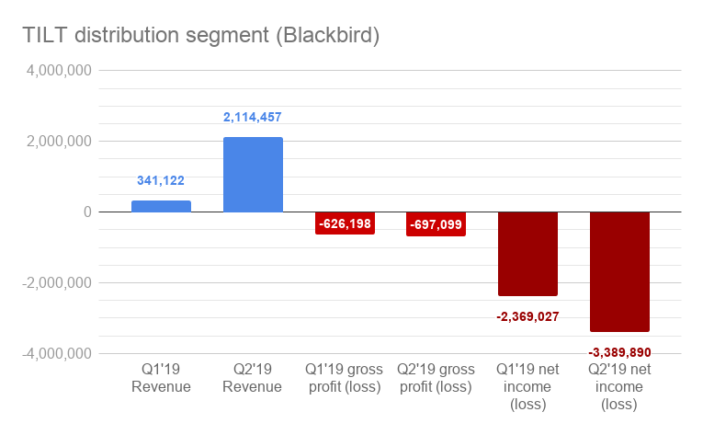The width and height of the screenshot is (703, 435).
Task: Click the 'Q2'19 Revenue' axis label
Action: pyautogui.click(x=253, y=378)
